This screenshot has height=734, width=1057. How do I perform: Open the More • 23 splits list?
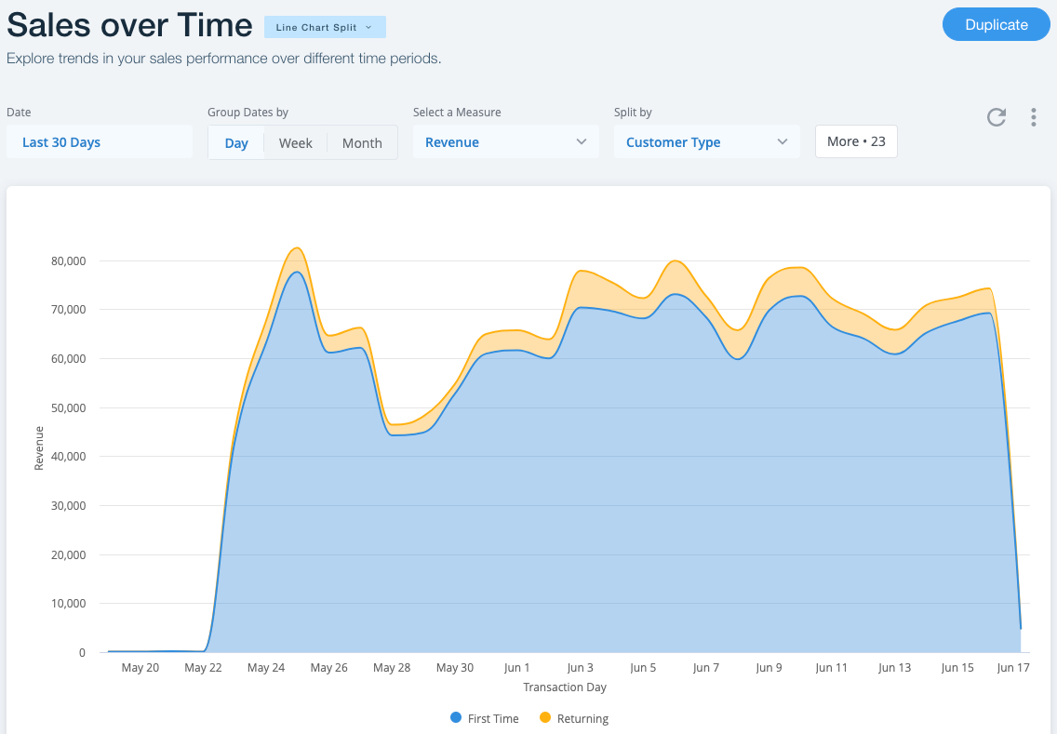[855, 141]
